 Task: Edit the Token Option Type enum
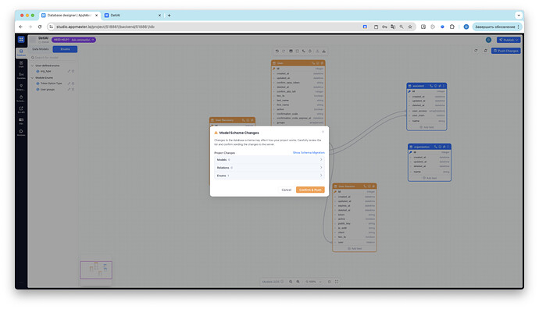(x=69, y=83)
